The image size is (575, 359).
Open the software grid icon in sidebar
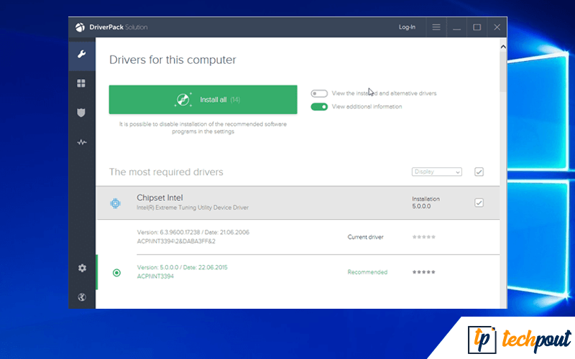pyautogui.click(x=82, y=83)
